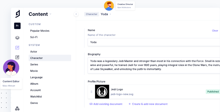Open the Actor model
This screenshot has height=112, width=220.
pos(34,52)
